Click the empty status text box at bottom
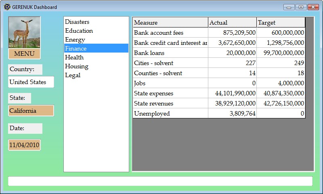This screenshot has height=194, width=323. tap(160, 181)
